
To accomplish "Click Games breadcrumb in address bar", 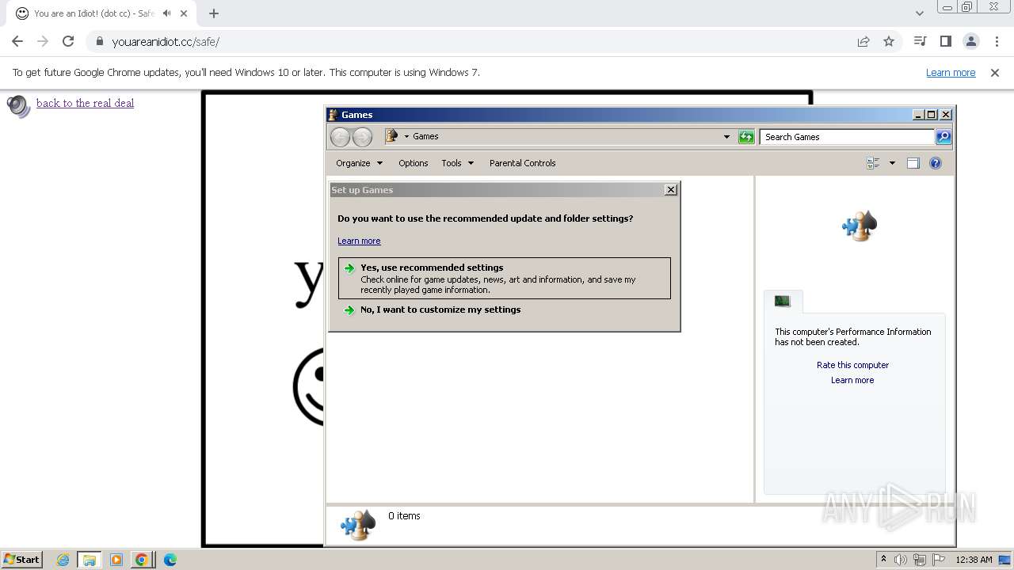I will pos(425,136).
